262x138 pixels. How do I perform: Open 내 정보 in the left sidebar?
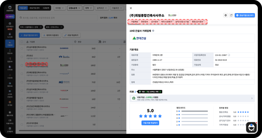(10, 104)
